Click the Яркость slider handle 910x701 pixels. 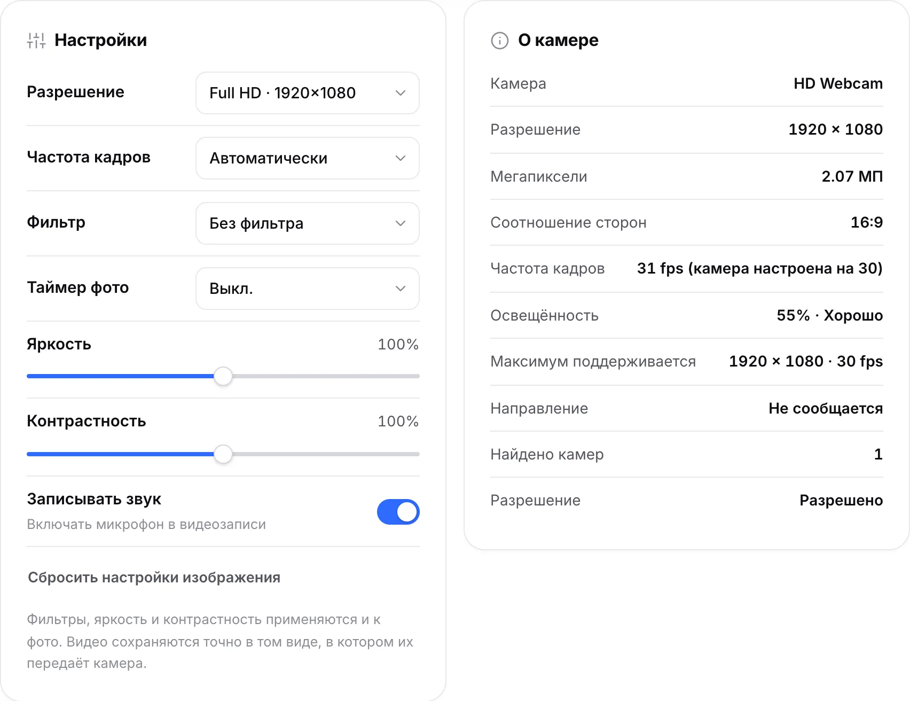click(223, 376)
